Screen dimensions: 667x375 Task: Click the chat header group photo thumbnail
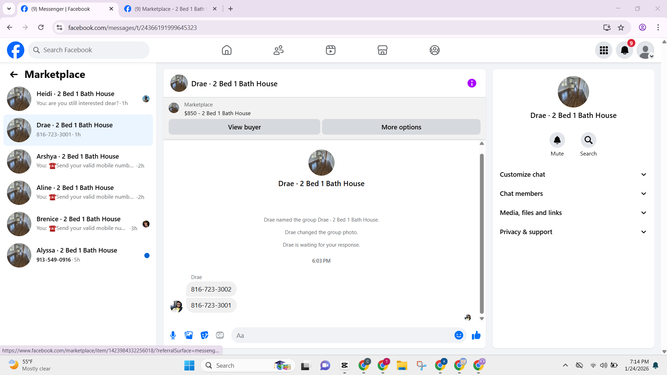(179, 83)
